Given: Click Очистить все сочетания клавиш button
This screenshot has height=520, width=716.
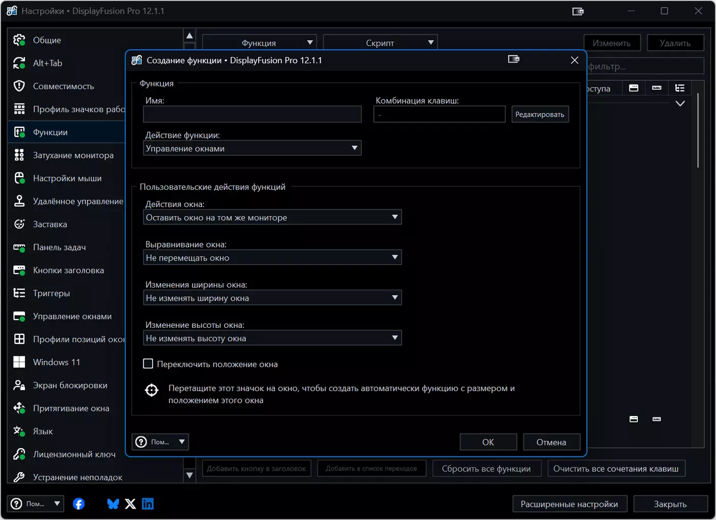Looking at the screenshot, I should point(616,469).
